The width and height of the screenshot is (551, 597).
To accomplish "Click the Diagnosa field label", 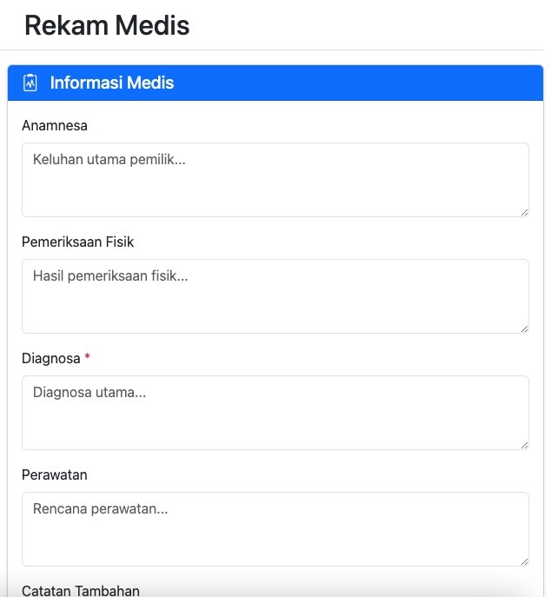I will point(51,359).
